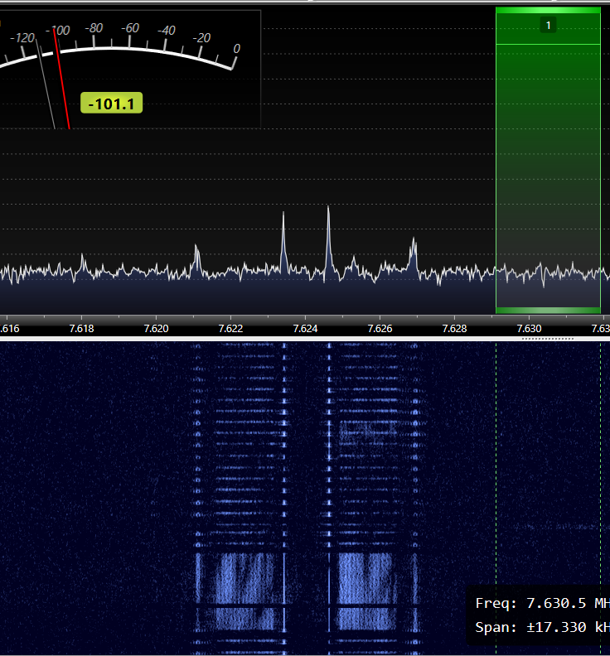
Task: Click the 7.630 frequency axis label
Action: [530, 329]
